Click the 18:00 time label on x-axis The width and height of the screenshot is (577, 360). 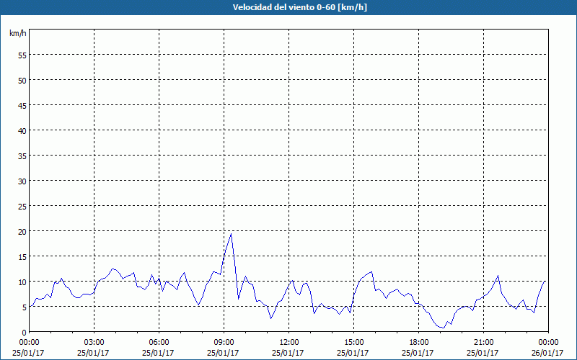tap(418, 343)
